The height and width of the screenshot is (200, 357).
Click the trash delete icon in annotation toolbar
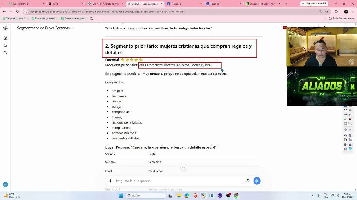[350, 135]
